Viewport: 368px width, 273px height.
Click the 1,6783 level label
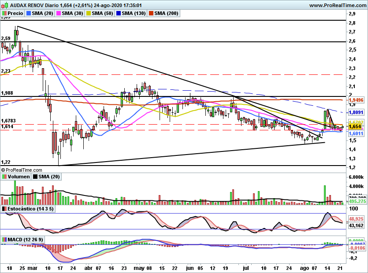click(x=8, y=121)
